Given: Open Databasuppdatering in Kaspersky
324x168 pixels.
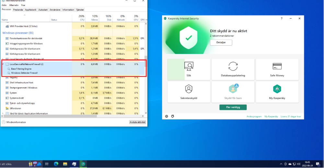Looking at the screenshot, I should tap(233, 69).
